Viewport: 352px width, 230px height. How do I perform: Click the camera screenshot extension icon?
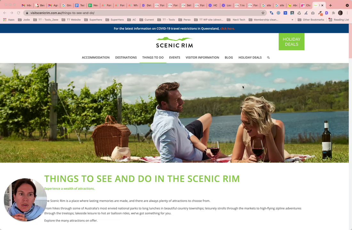[313, 13]
